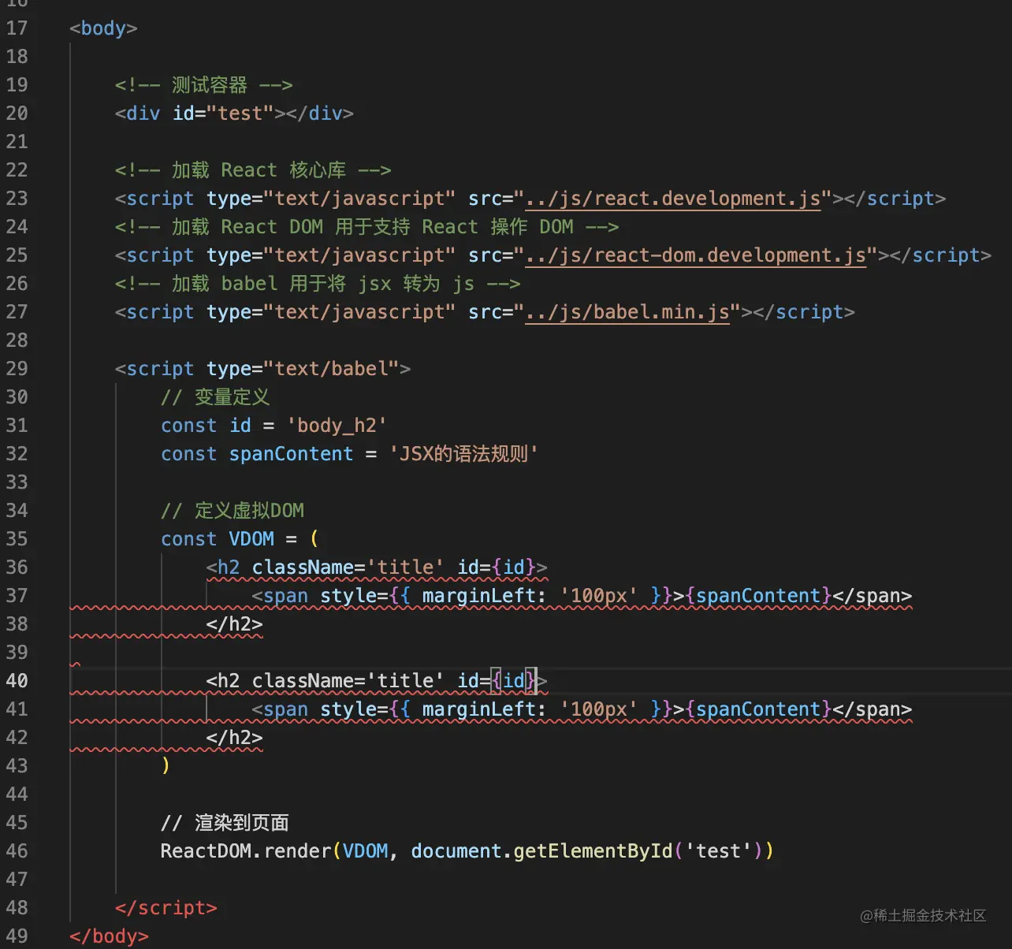Click line number 29 in the gutter
Screen dimensions: 1012x949
point(17,369)
